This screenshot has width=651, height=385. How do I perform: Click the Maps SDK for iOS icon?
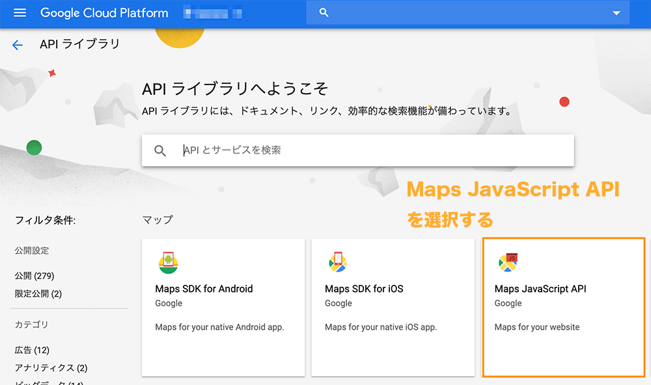pyautogui.click(x=337, y=262)
